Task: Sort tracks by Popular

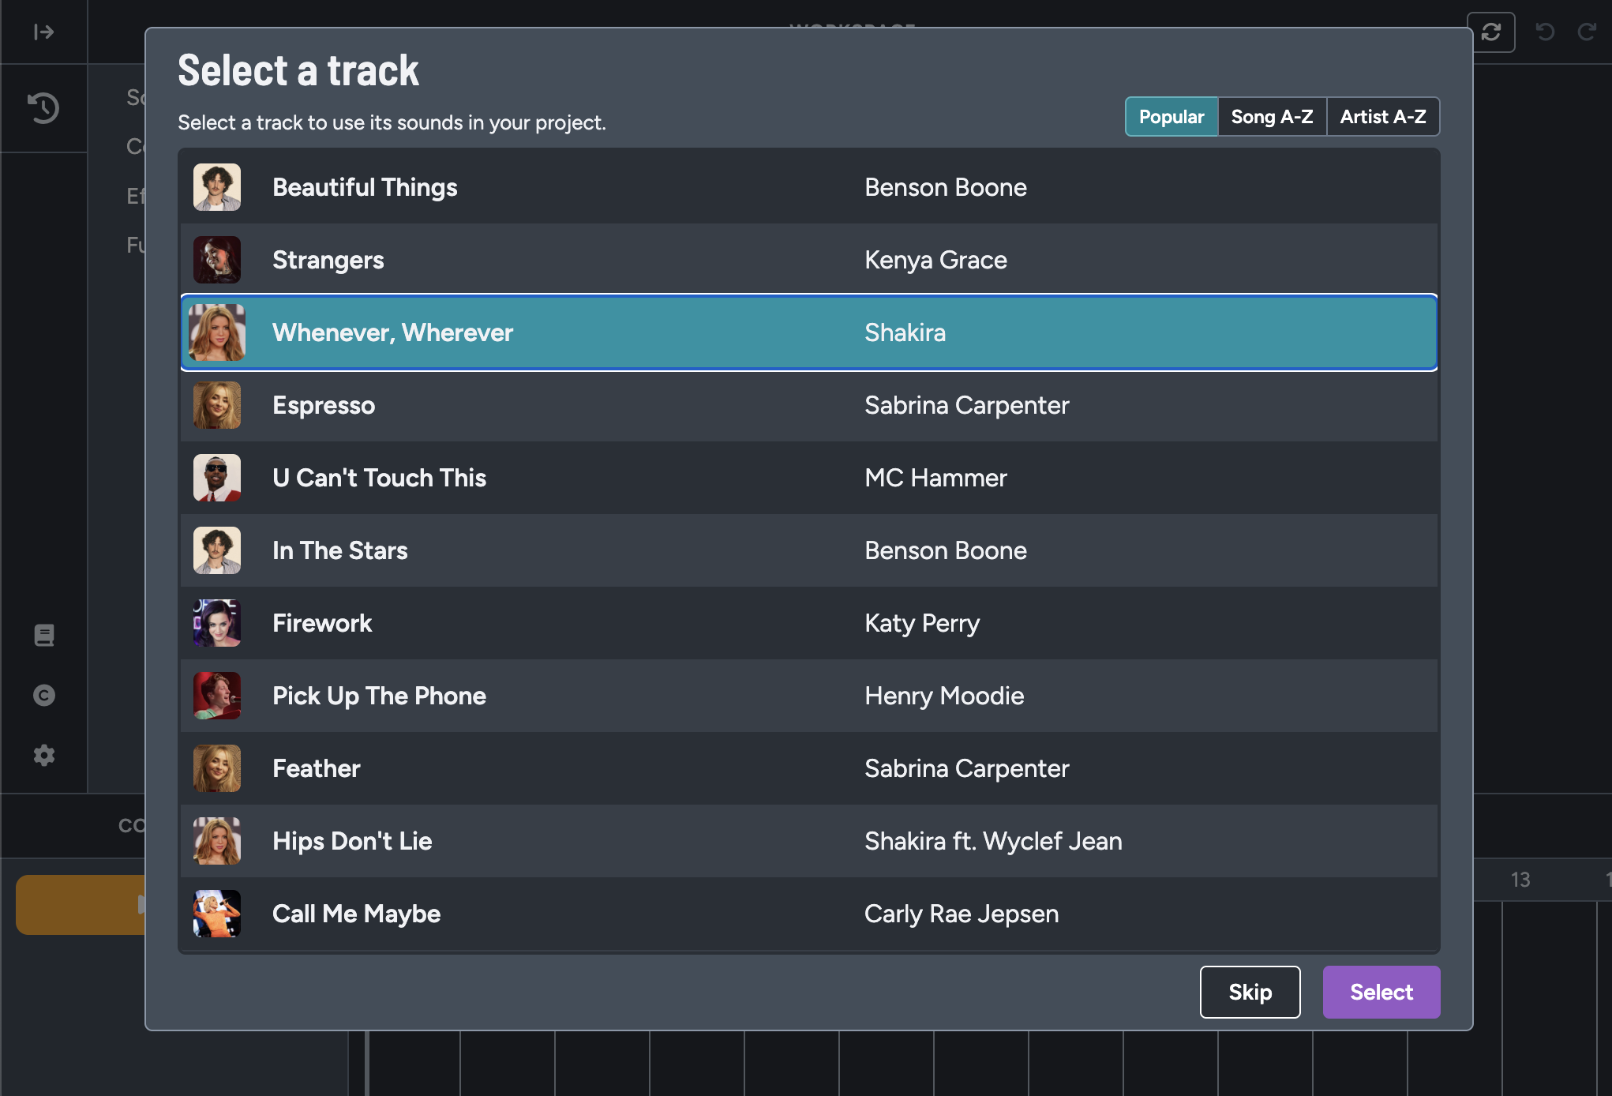Action: coord(1172,117)
